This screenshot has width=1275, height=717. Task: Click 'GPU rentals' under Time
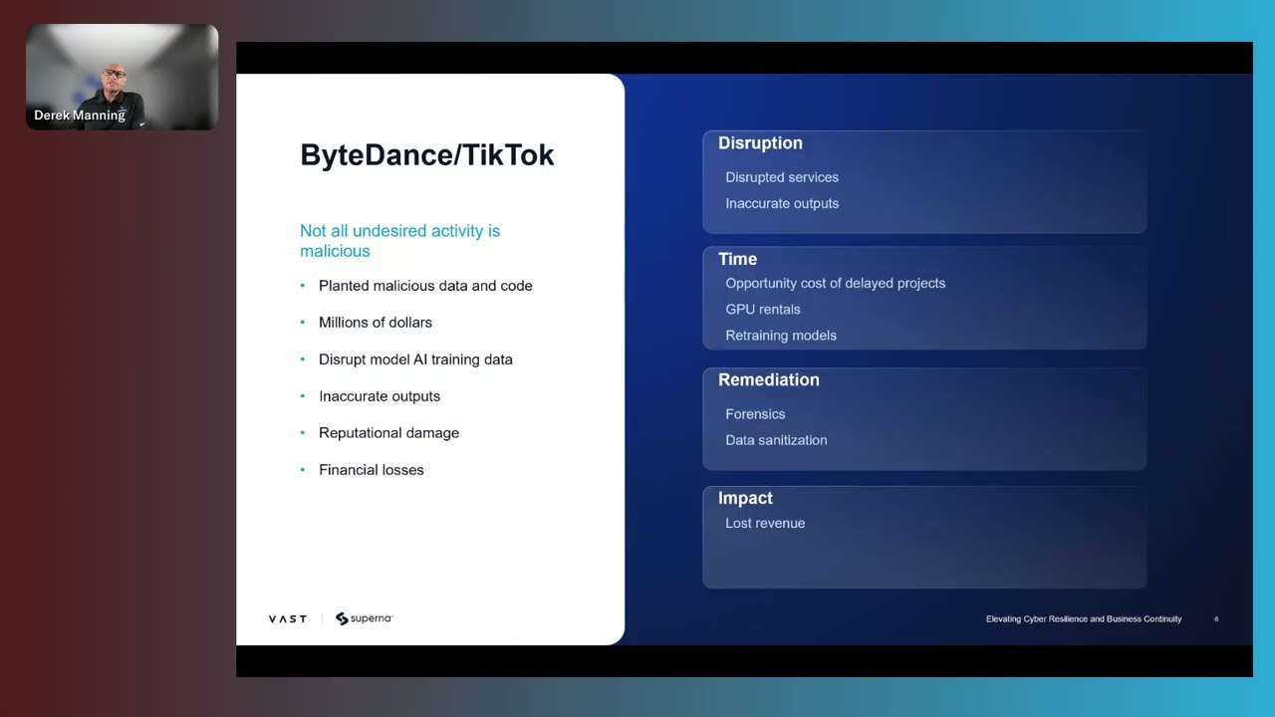763,309
